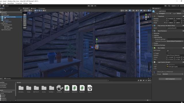Open the Gizmos dropdown
This screenshot has height=103, width=184.
click(149, 11)
